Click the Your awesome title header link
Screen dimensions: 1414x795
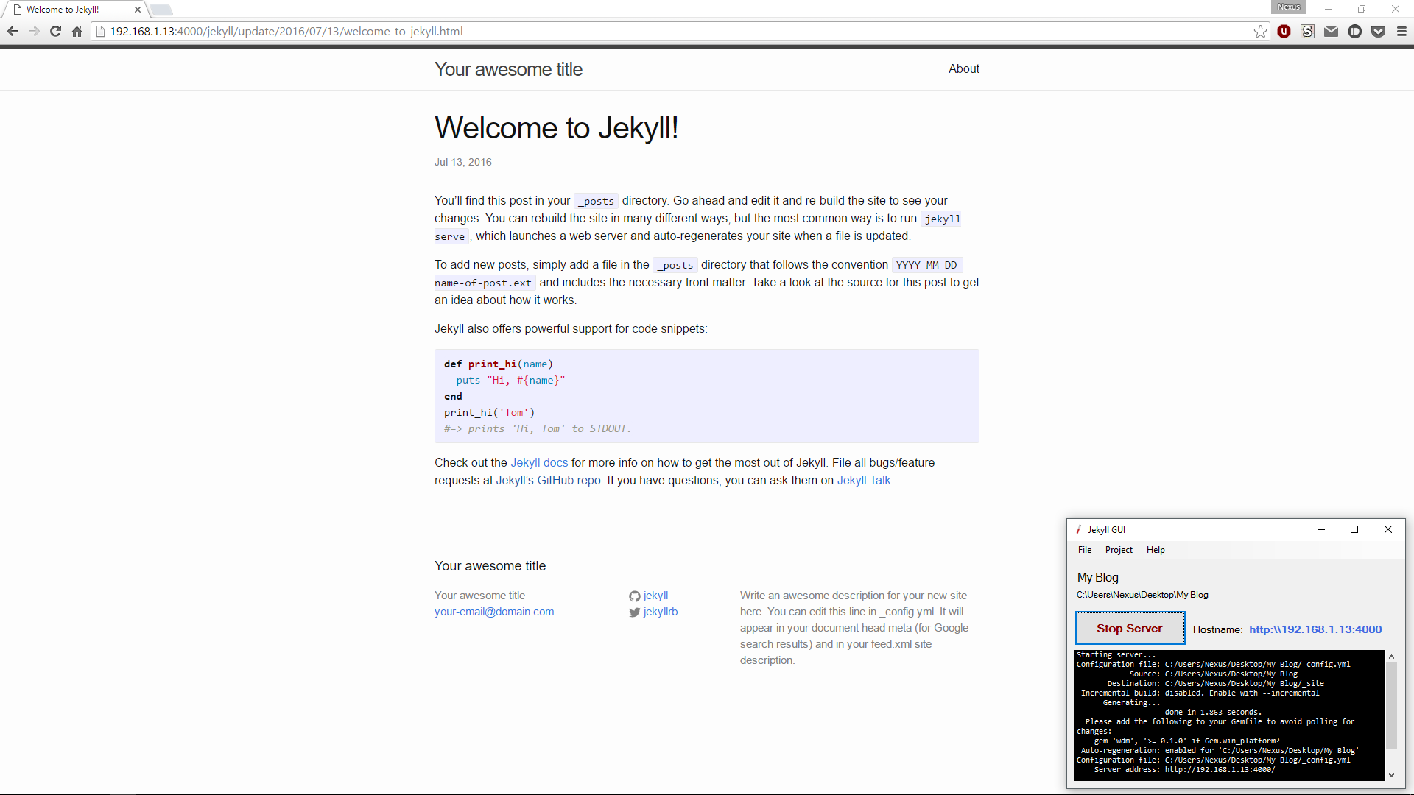pos(508,69)
